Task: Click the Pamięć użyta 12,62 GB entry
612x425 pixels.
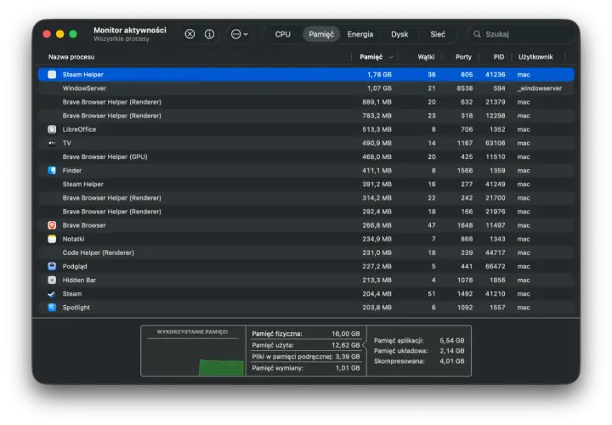Action: (x=306, y=345)
